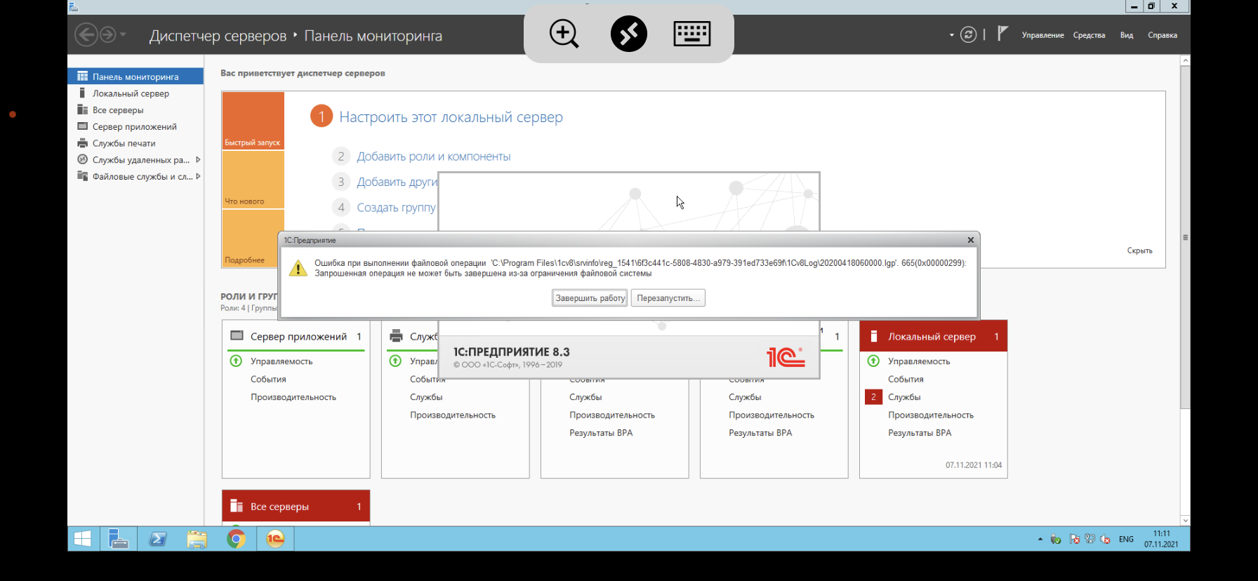The width and height of the screenshot is (1258, 581).
Task: Click the refresh icon in Server Manager header
Action: coord(968,35)
